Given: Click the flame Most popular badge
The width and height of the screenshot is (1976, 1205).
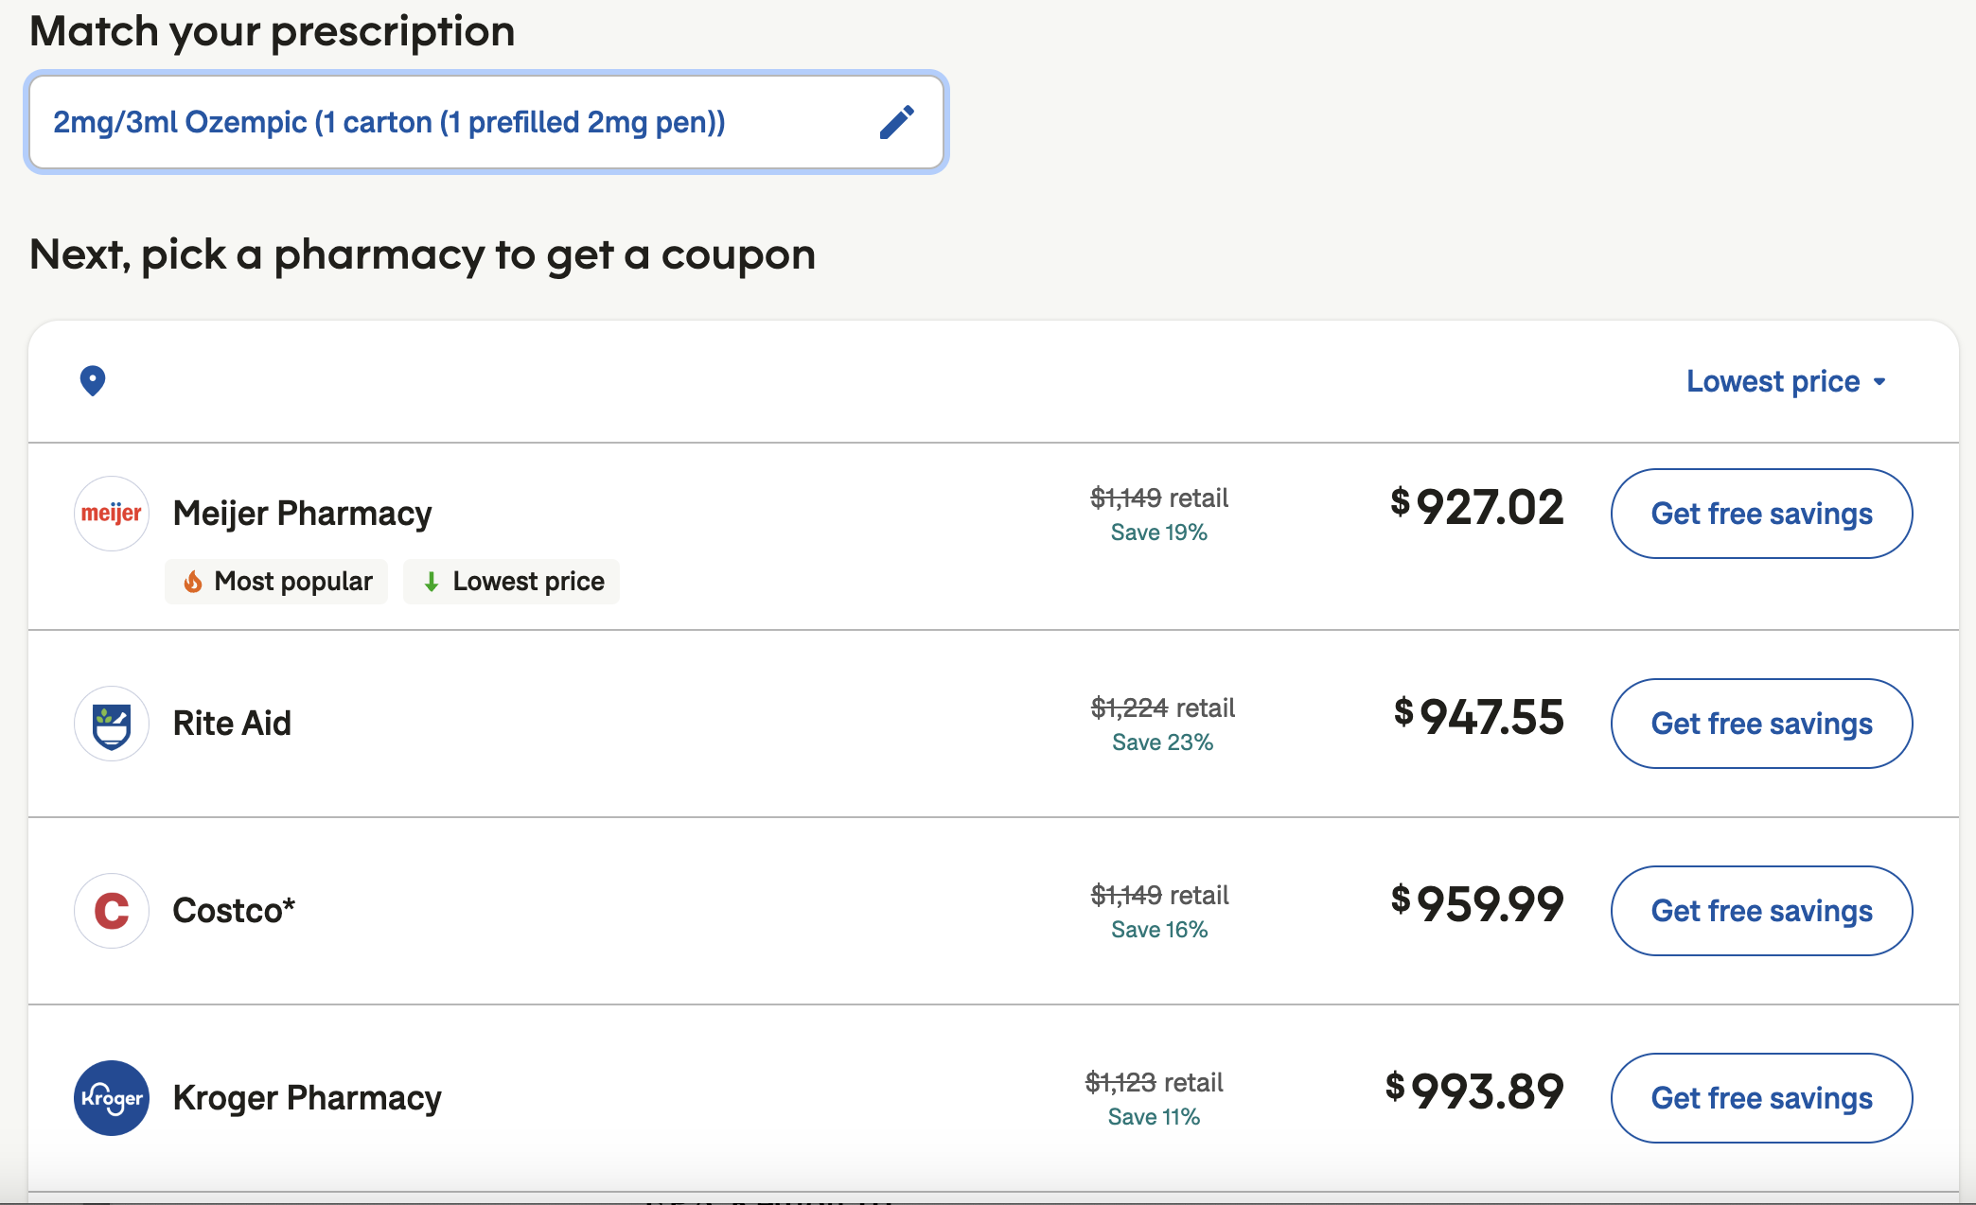Looking at the screenshot, I should [276, 581].
